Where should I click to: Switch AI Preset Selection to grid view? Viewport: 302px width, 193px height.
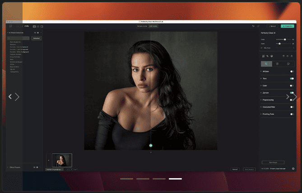(35, 33)
